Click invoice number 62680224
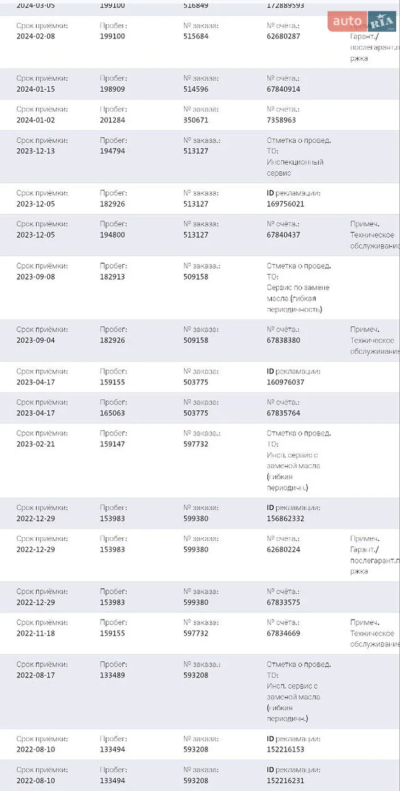The width and height of the screenshot is (400, 791). coord(283,549)
